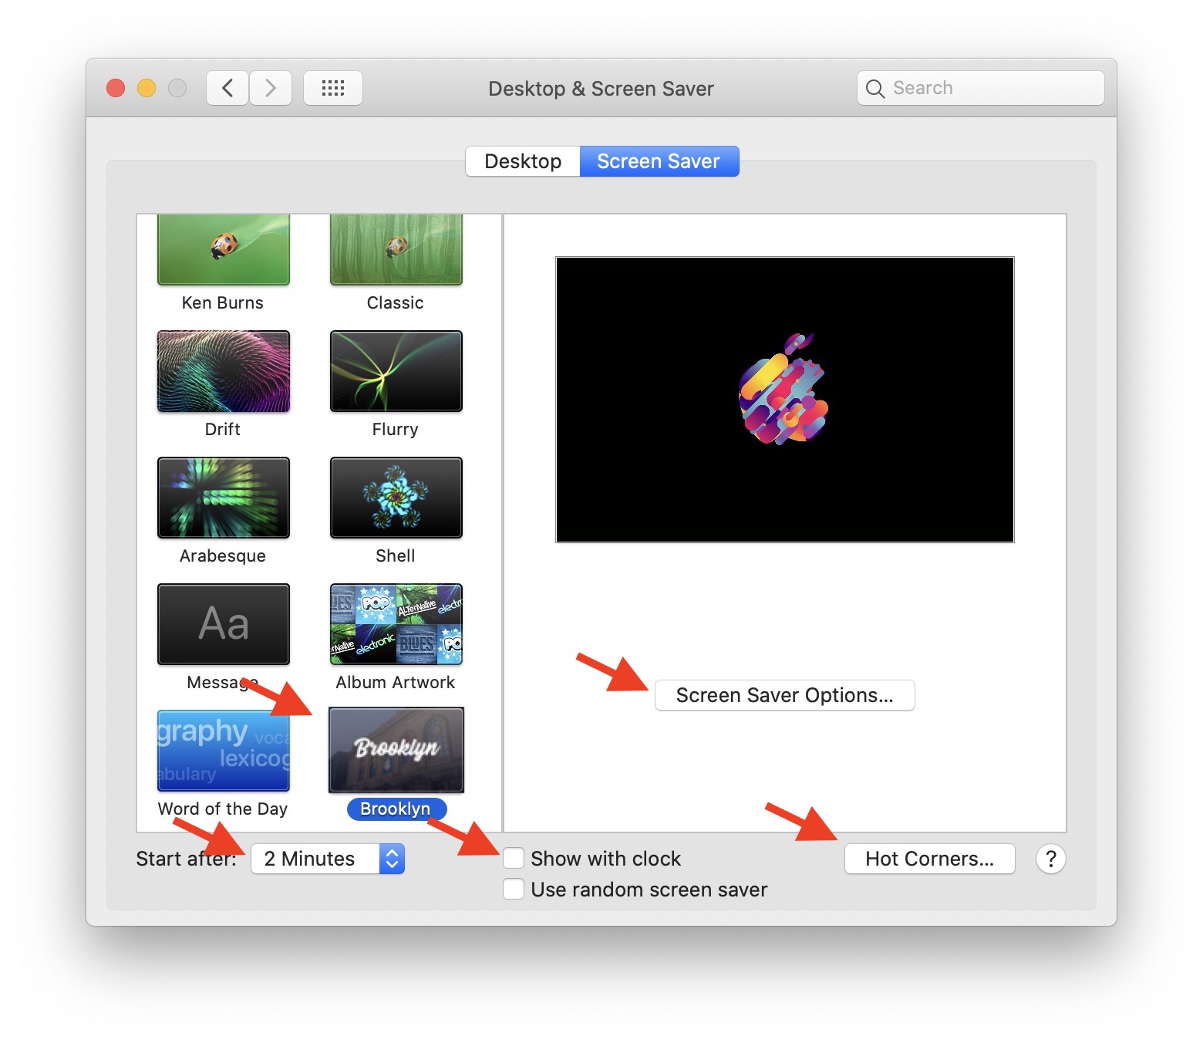Select the Ken Burns screen saver
1203x1040 pixels.
pos(223,250)
